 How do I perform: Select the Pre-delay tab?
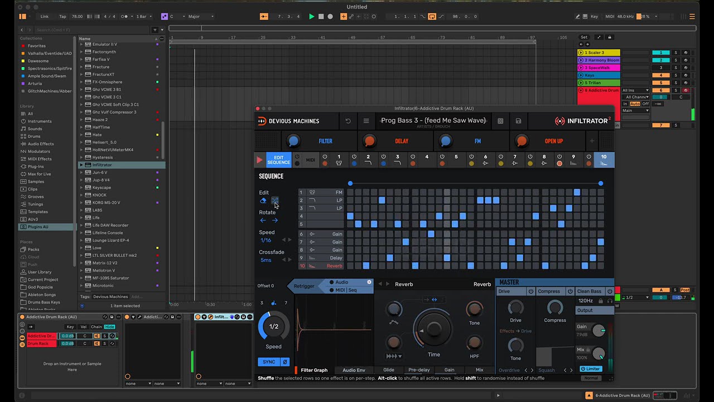(419, 370)
